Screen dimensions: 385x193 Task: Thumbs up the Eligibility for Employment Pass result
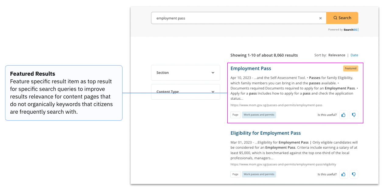point(343,174)
